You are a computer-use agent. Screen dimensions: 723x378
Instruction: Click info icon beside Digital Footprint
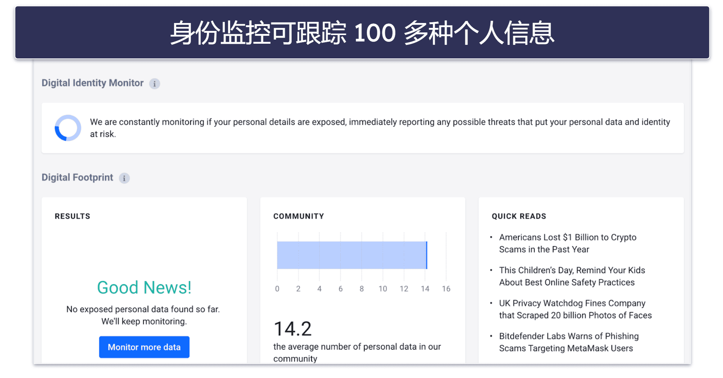(124, 178)
